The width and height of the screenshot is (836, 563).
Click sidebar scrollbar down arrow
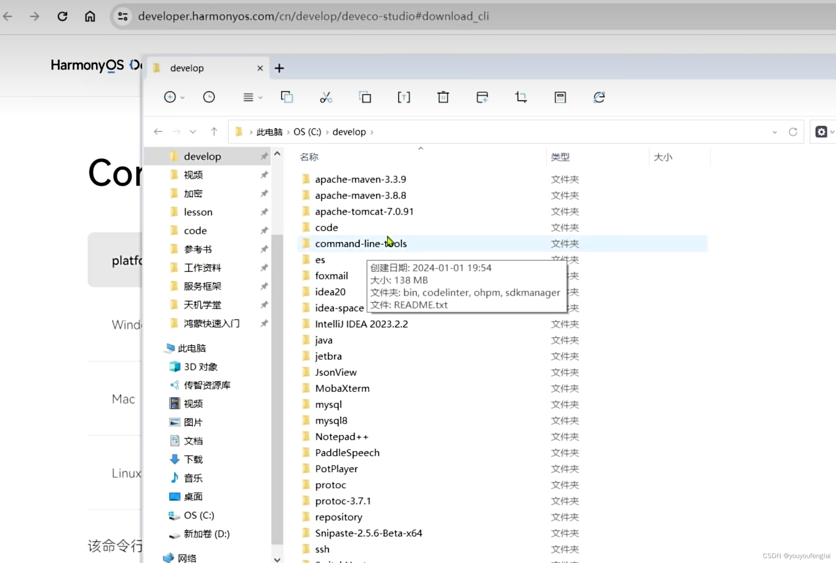pos(277,559)
